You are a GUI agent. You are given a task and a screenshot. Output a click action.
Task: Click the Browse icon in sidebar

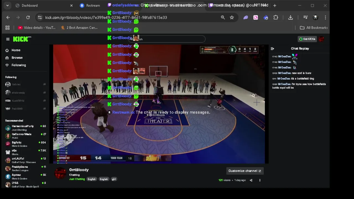coord(7,58)
